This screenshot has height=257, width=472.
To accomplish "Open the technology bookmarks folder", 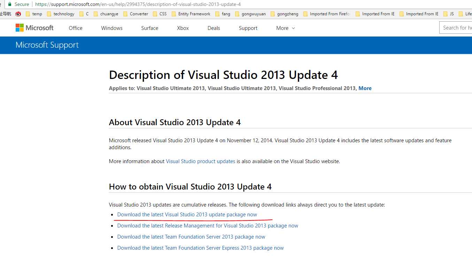I will pyautogui.click(x=61, y=14).
